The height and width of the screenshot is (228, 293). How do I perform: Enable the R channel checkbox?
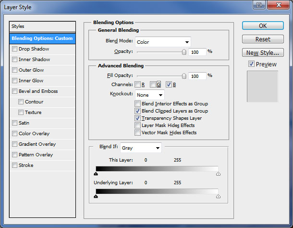point(138,85)
